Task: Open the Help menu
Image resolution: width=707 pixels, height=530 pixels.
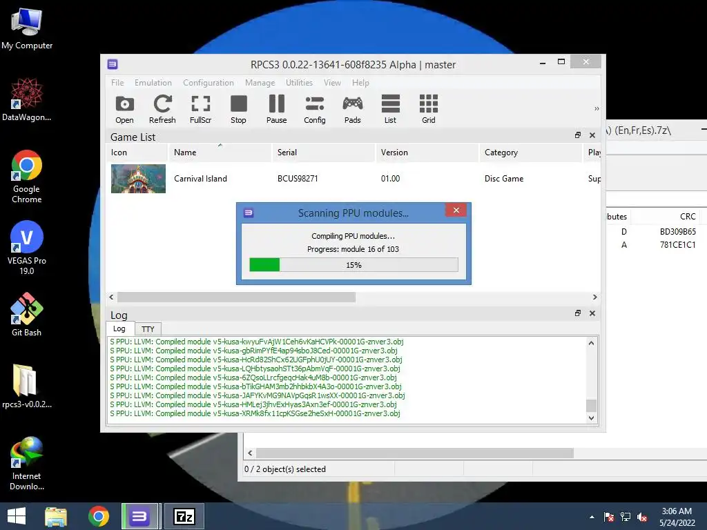Action: (x=360, y=83)
